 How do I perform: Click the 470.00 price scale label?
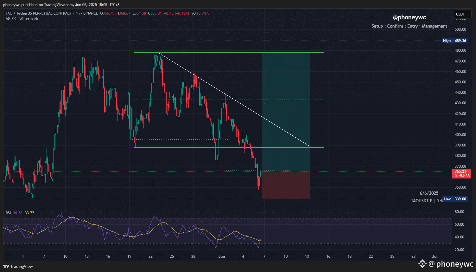[x=460, y=61]
